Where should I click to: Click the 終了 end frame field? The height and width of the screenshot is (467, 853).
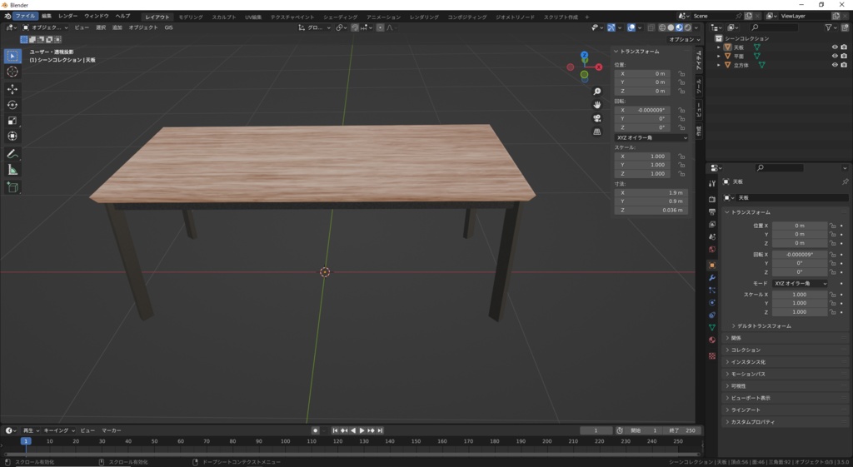coord(683,430)
